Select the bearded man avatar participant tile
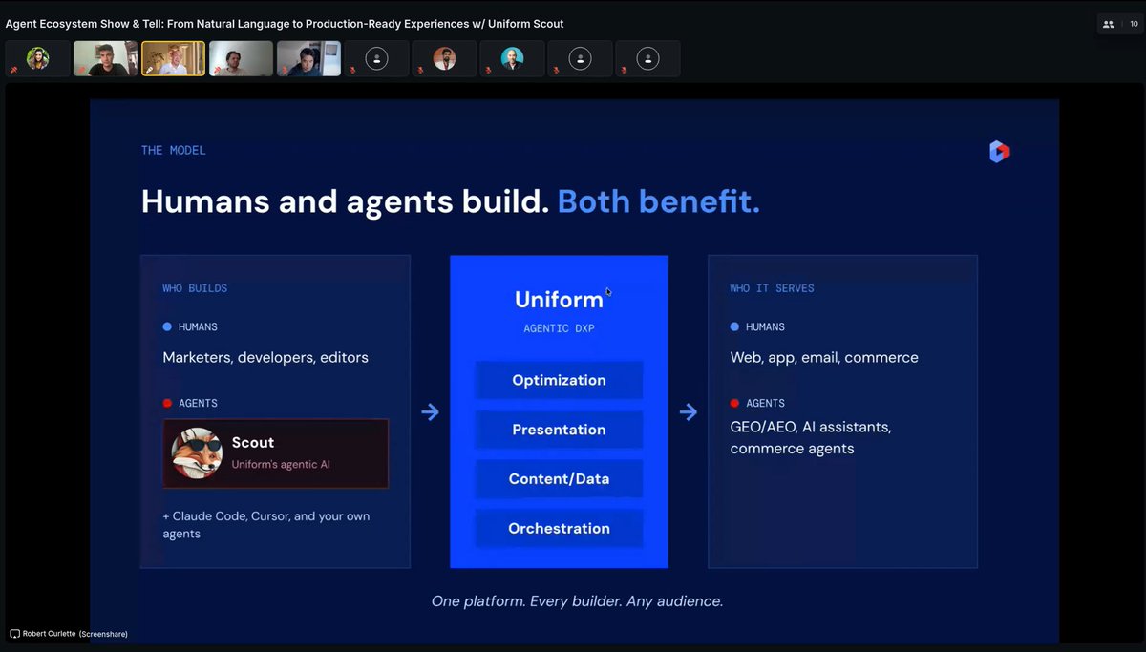 click(444, 58)
